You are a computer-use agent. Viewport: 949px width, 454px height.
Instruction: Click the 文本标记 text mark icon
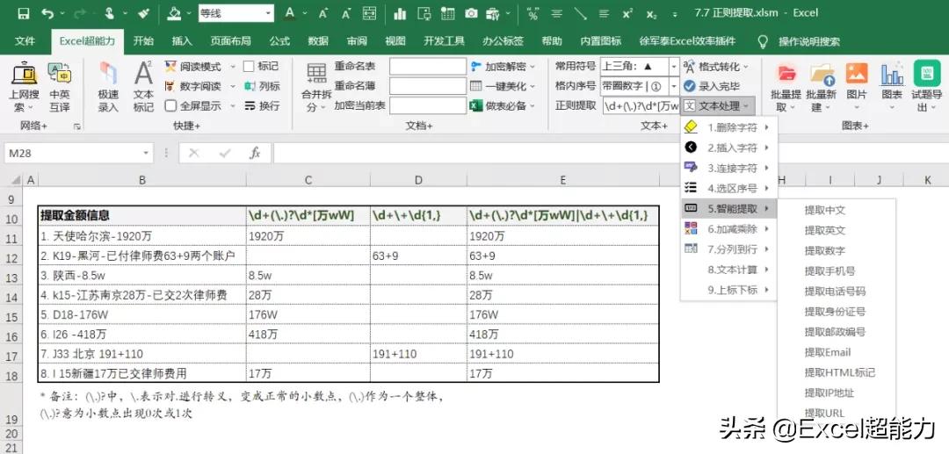coord(143,73)
